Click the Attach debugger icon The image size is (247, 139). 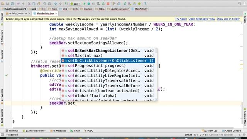pyautogui.click(x=98, y=3)
